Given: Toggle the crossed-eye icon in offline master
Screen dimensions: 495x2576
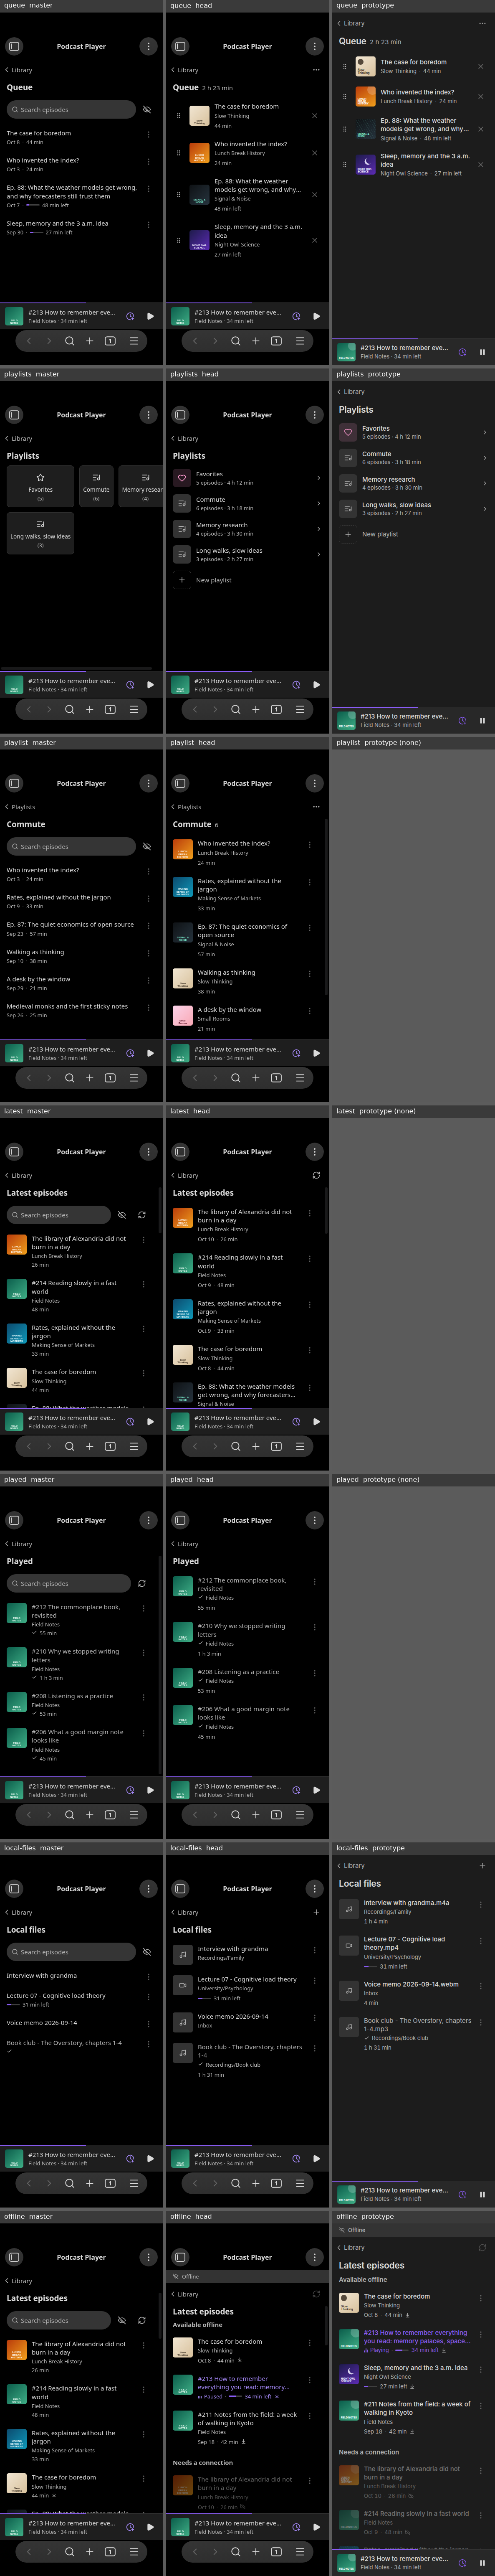Looking at the screenshot, I should [122, 2320].
